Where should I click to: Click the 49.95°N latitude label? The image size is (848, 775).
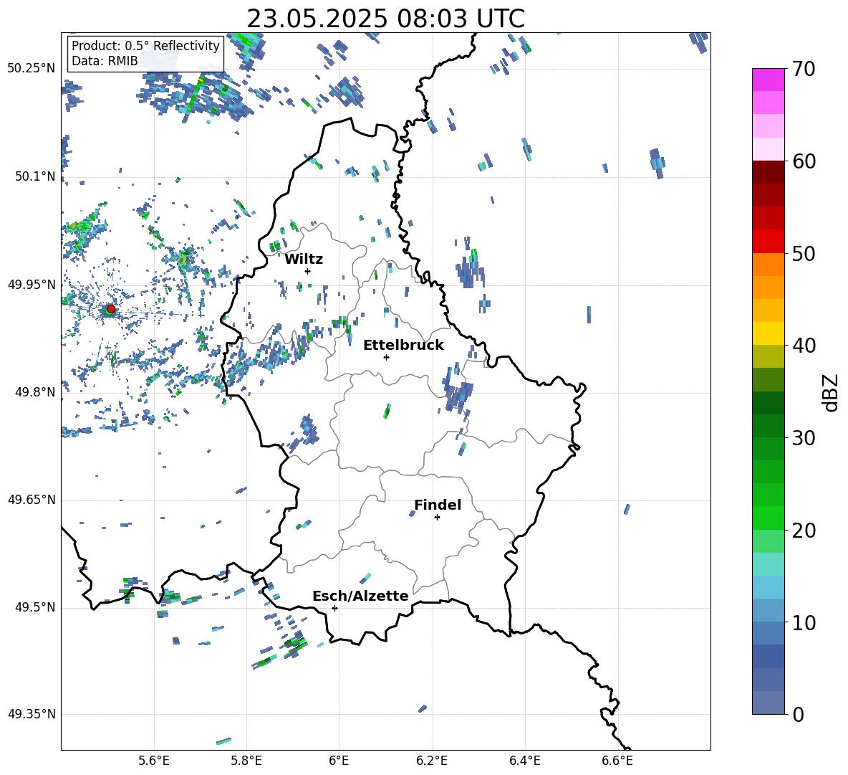click(x=32, y=285)
